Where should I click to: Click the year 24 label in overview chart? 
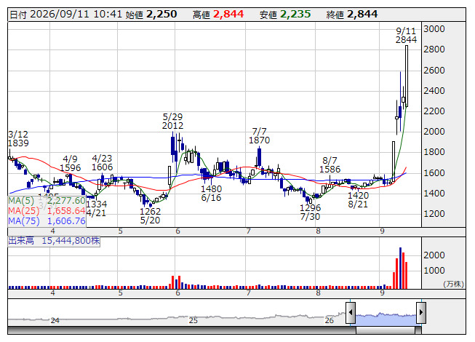[55, 320]
